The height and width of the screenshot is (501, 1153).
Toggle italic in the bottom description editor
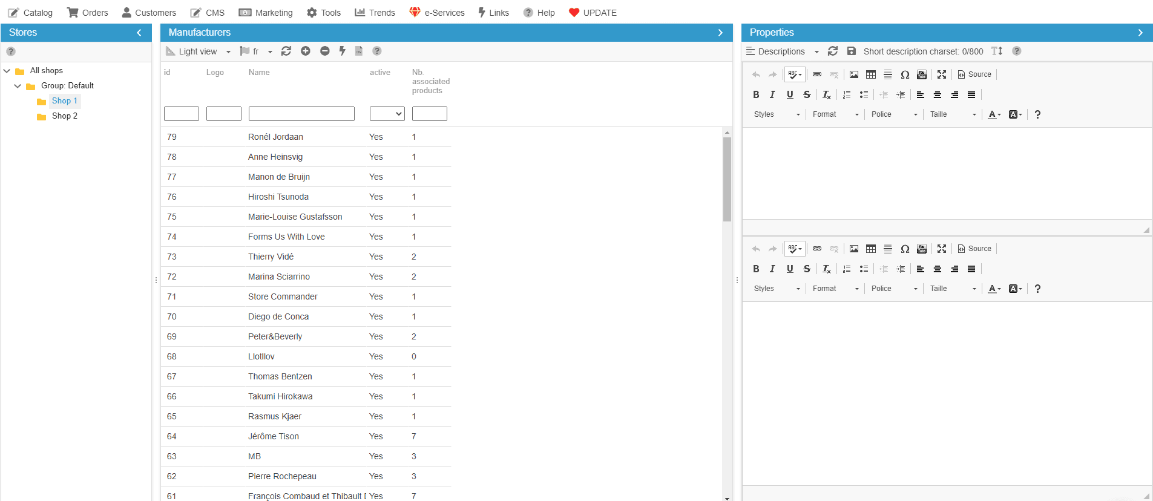(x=772, y=269)
